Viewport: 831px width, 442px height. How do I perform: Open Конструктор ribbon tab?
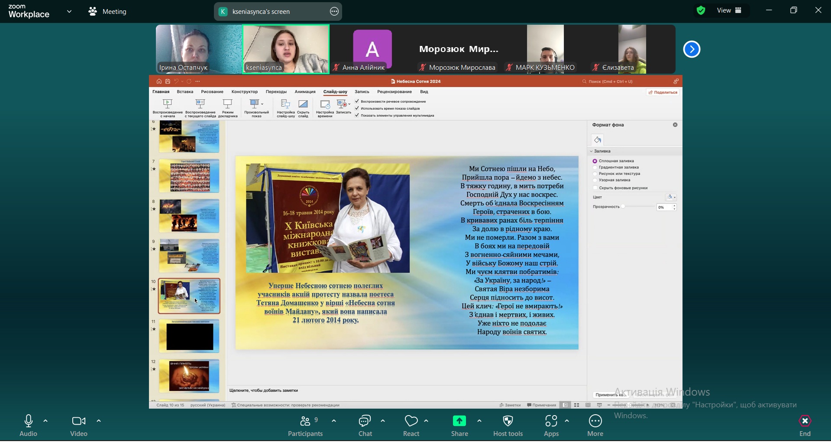[x=245, y=92]
